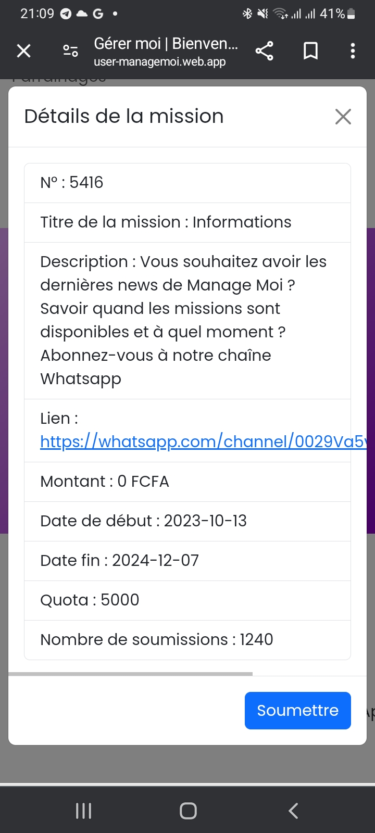Tap the Android recent apps button
This screenshot has width=375, height=833.
83,811
